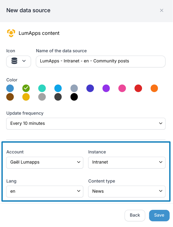Screen dimensions: 173x227
Task: Select the orange color swatch
Action: pyautogui.click(x=154, y=88)
